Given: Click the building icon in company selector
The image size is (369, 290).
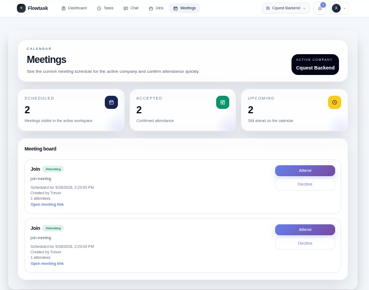Looking at the screenshot, I should (268, 8).
